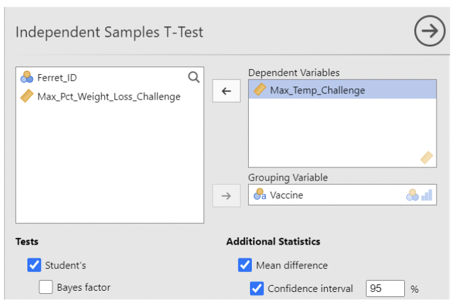This screenshot has height=305, width=454.
Task: Click the nominal circles icon in Grouping Variable box
Action: coord(412,195)
